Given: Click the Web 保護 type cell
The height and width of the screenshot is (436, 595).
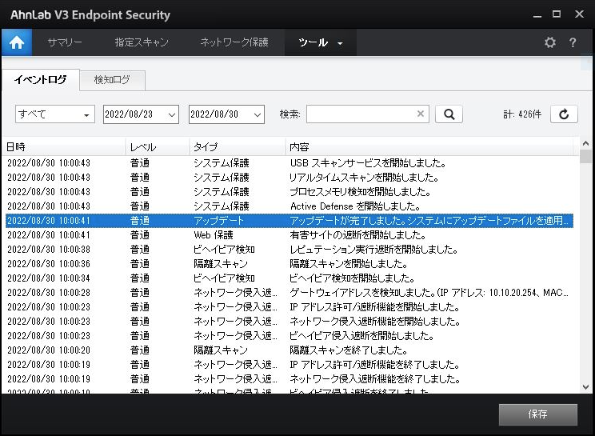Looking at the screenshot, I should click(214, 235).
